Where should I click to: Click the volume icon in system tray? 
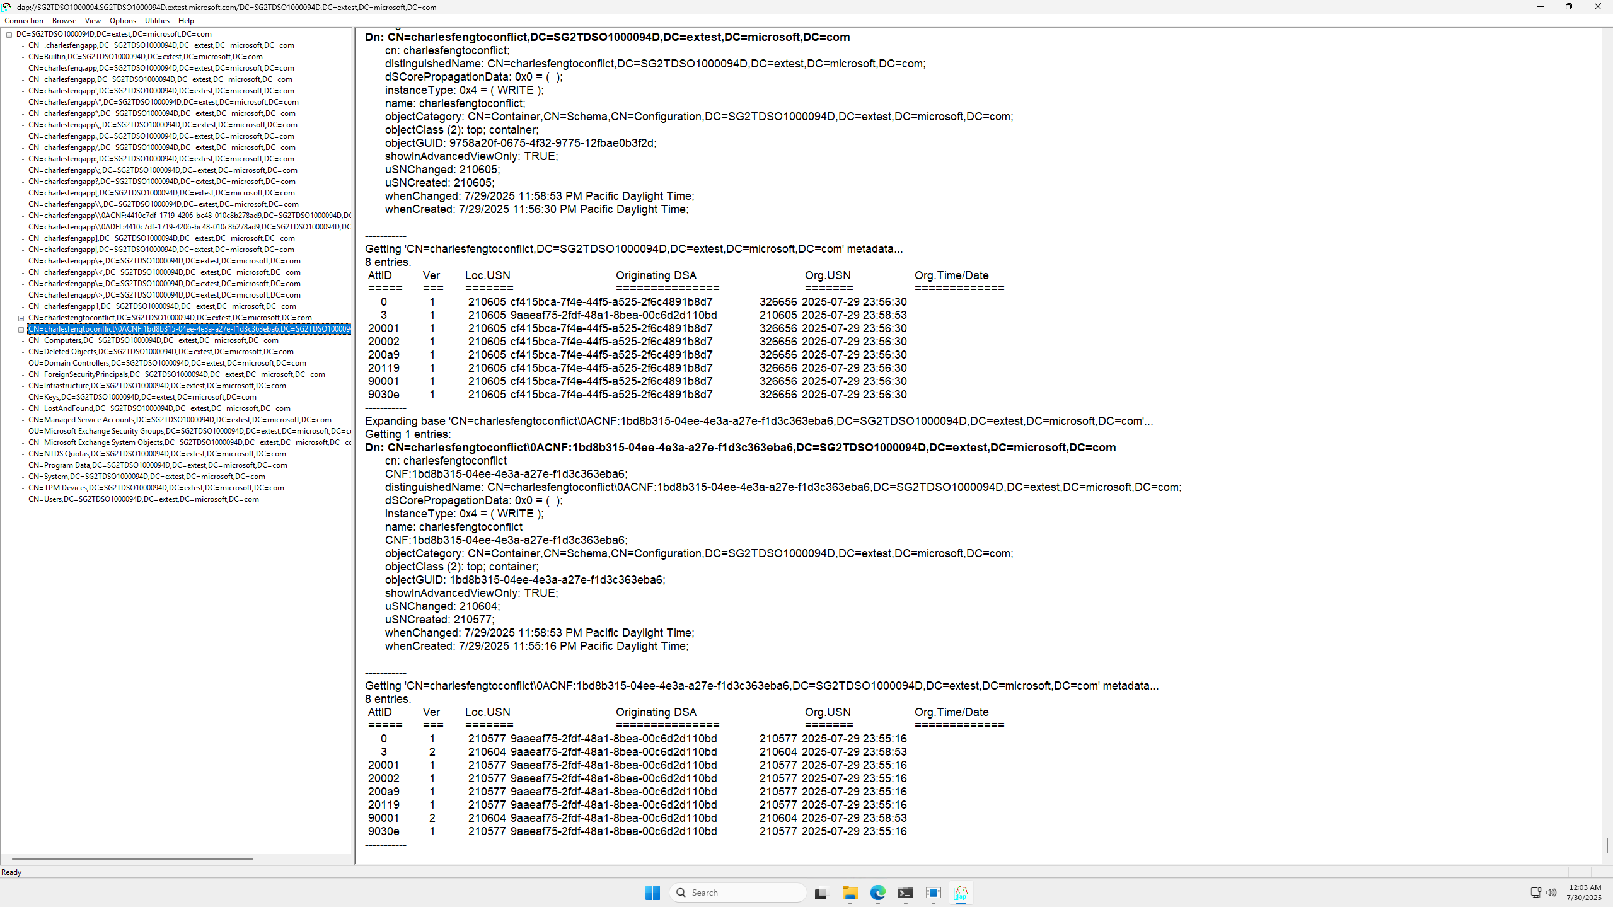pos(1551,893)
